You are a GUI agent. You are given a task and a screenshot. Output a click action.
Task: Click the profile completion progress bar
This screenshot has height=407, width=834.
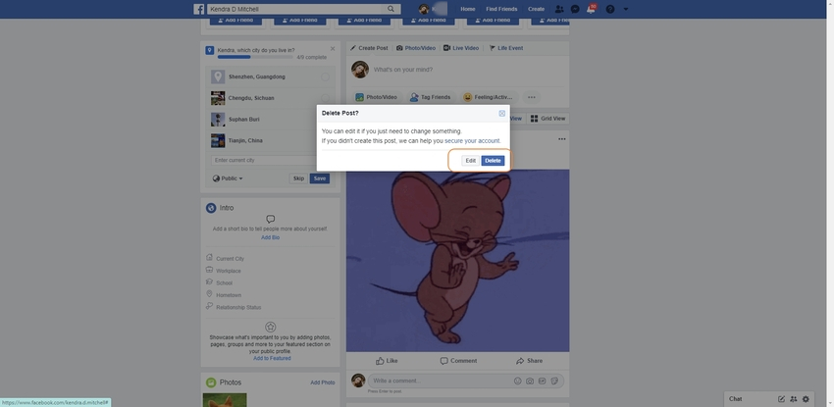[x=255, y=57]
